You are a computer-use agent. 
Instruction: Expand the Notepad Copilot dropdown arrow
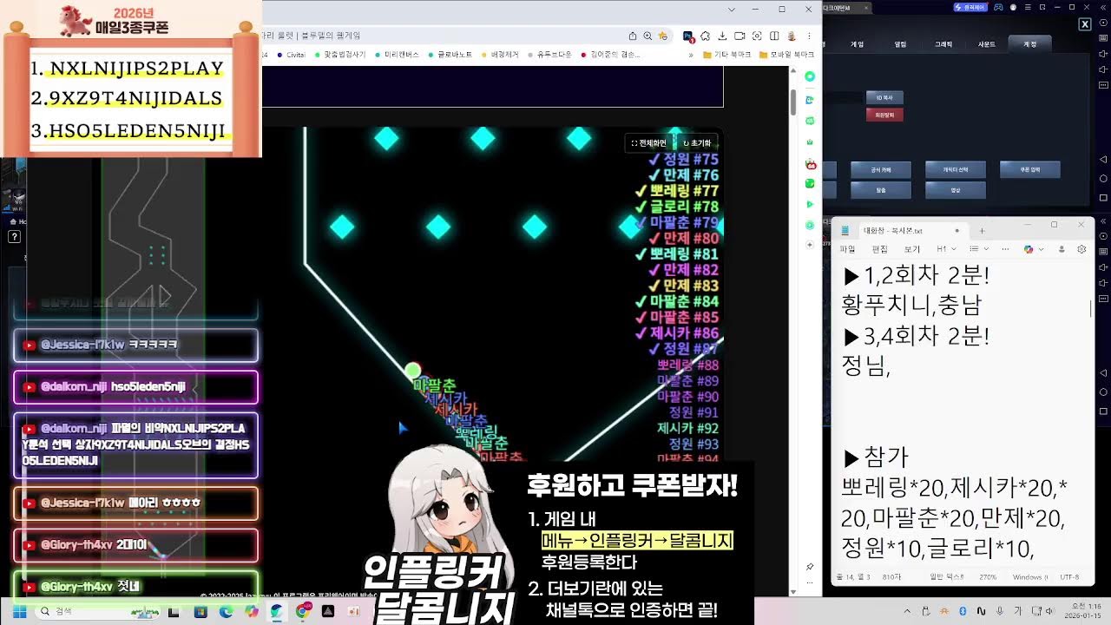pyautogui.click(x=1041, y=249)
